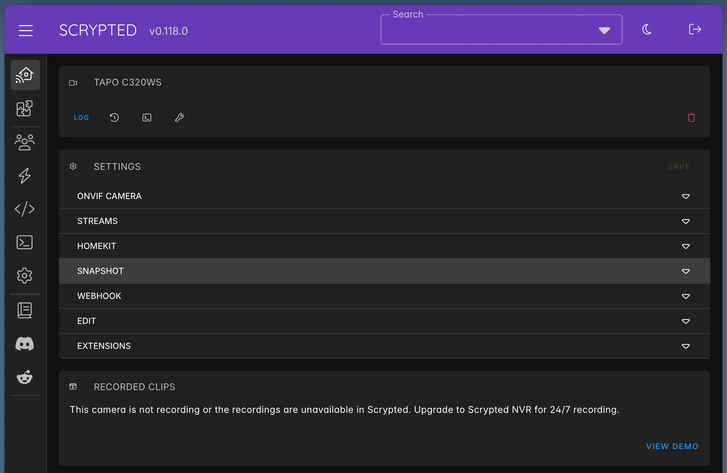Open the Search dropdown arrow
Screen dimensions: 727x473
coord(604,30)
